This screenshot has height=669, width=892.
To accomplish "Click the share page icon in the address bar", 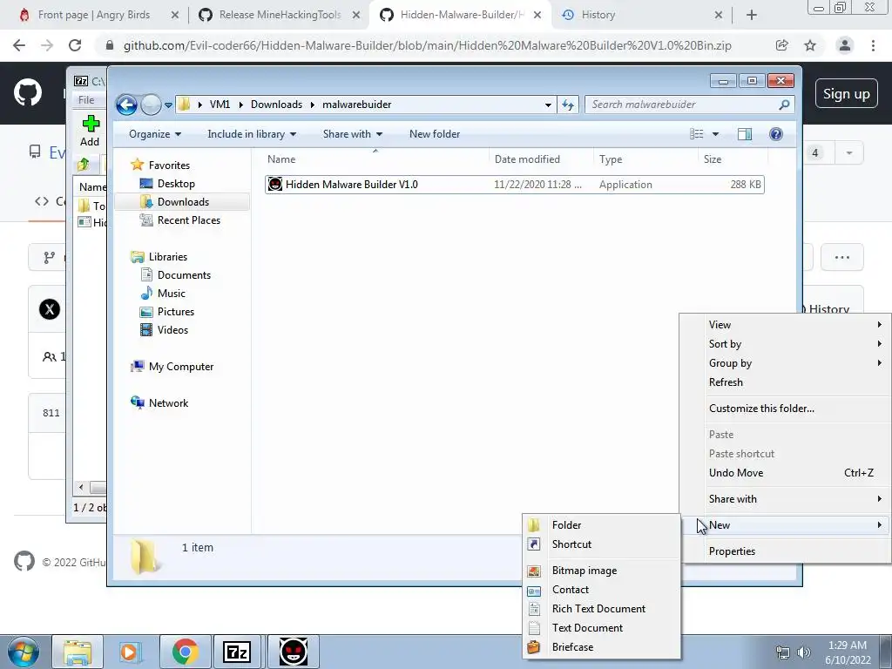I will point(782,45).
